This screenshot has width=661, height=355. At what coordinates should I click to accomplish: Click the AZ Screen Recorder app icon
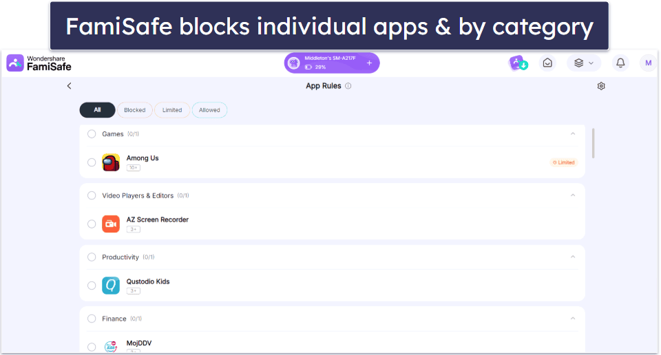[x=111, y=224]
